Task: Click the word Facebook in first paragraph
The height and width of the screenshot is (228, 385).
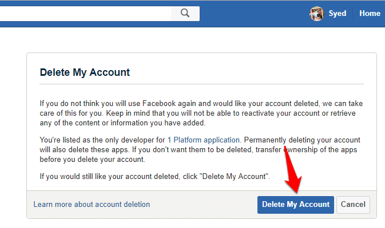Action: (159, 104)
